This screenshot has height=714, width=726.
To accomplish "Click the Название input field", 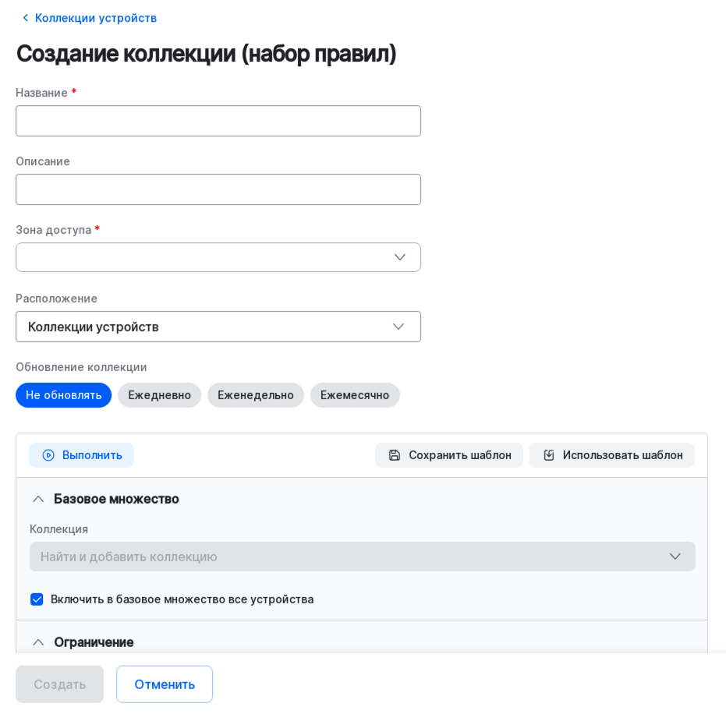I will 218,121.
